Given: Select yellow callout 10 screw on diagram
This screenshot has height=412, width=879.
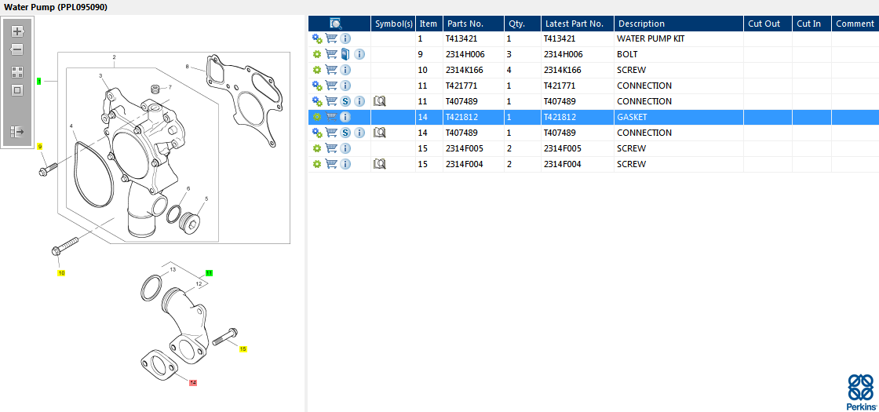Looking at the screenshot, I should point(61,273).
